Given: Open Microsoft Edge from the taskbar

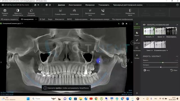Looking at the screenshot, I should coord(70,98).
